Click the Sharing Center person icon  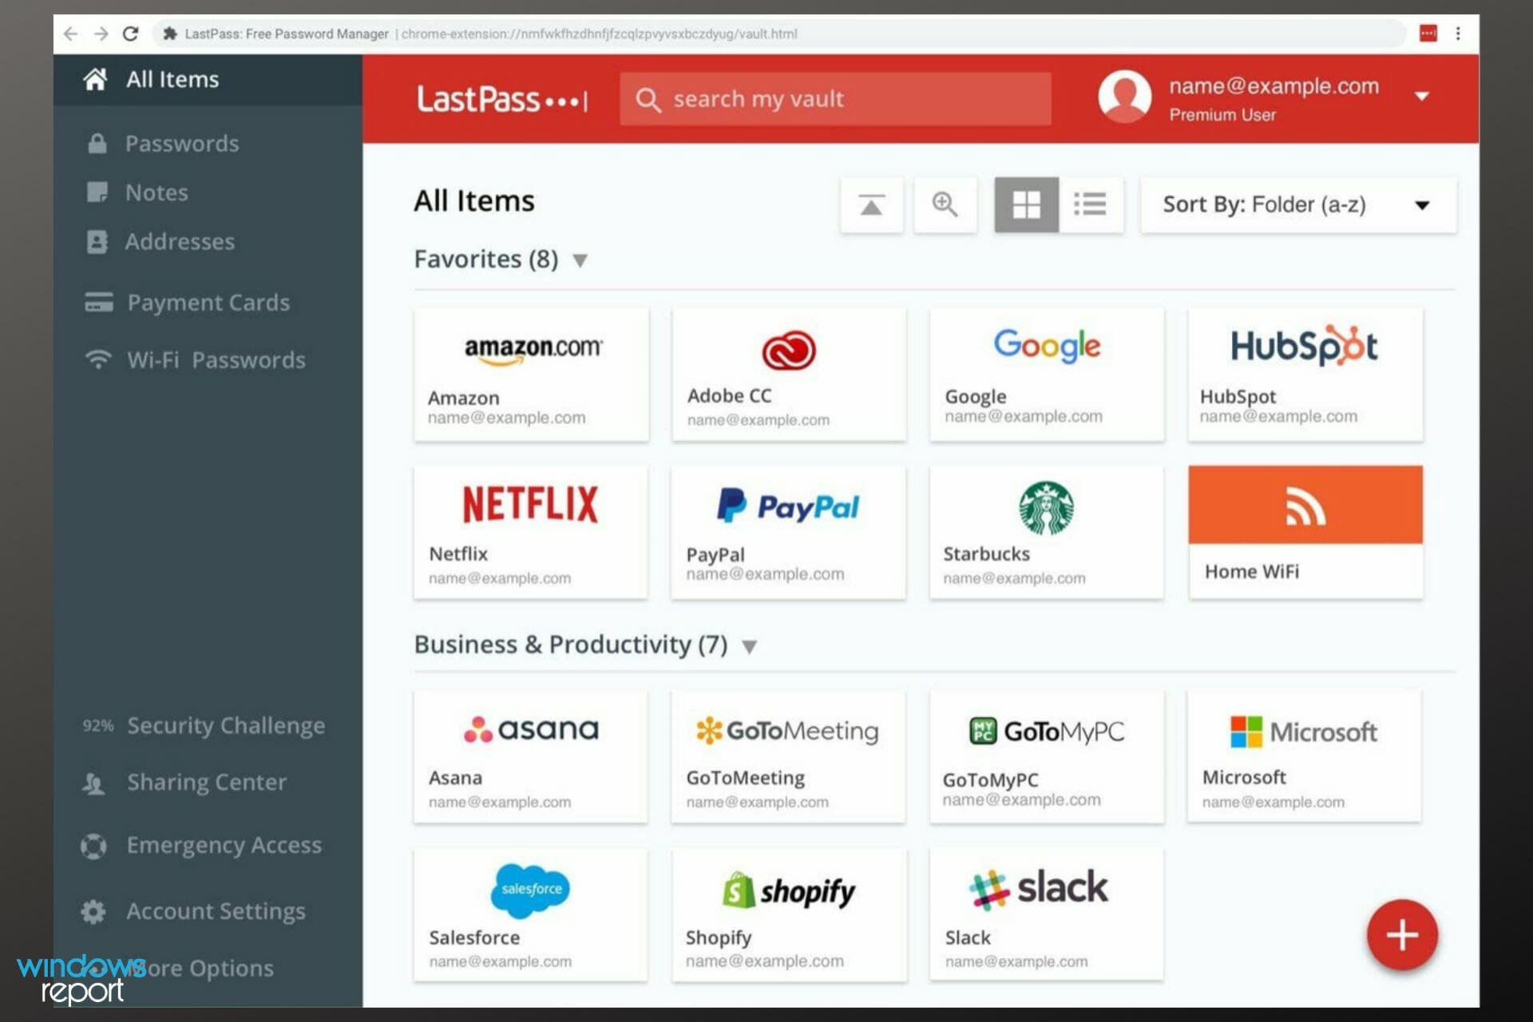94,783
